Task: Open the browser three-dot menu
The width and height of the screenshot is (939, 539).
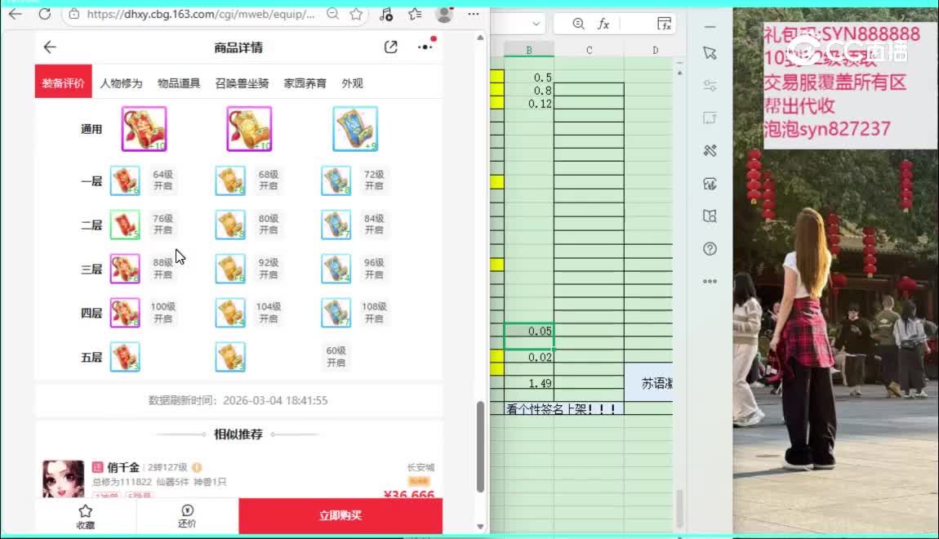Action: point(473,14)
